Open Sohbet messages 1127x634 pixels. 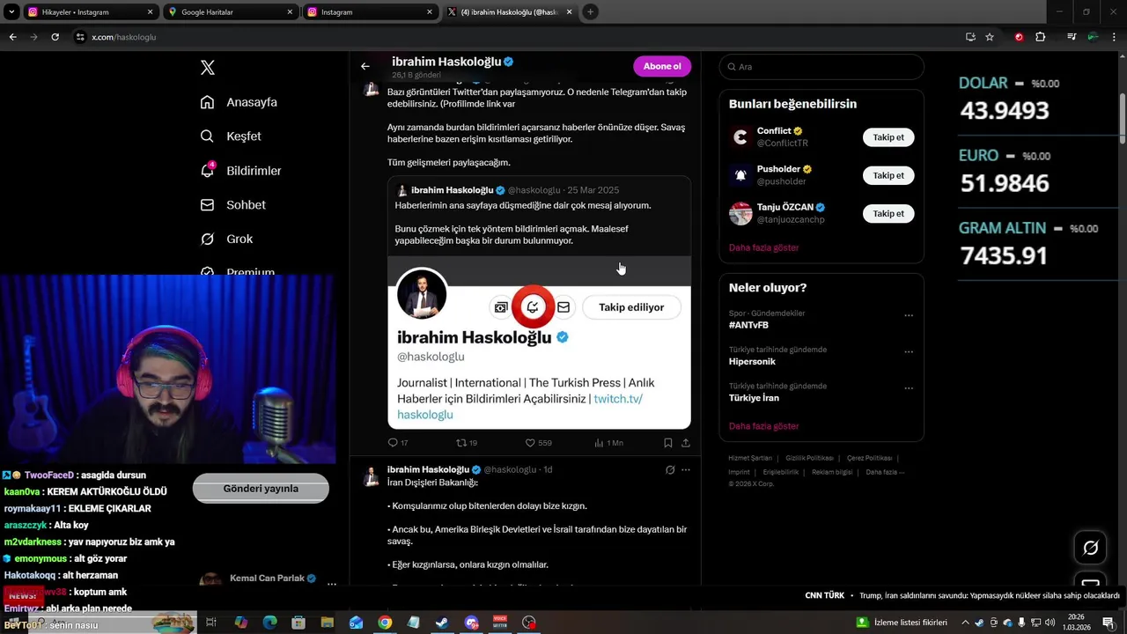point(232,205)
